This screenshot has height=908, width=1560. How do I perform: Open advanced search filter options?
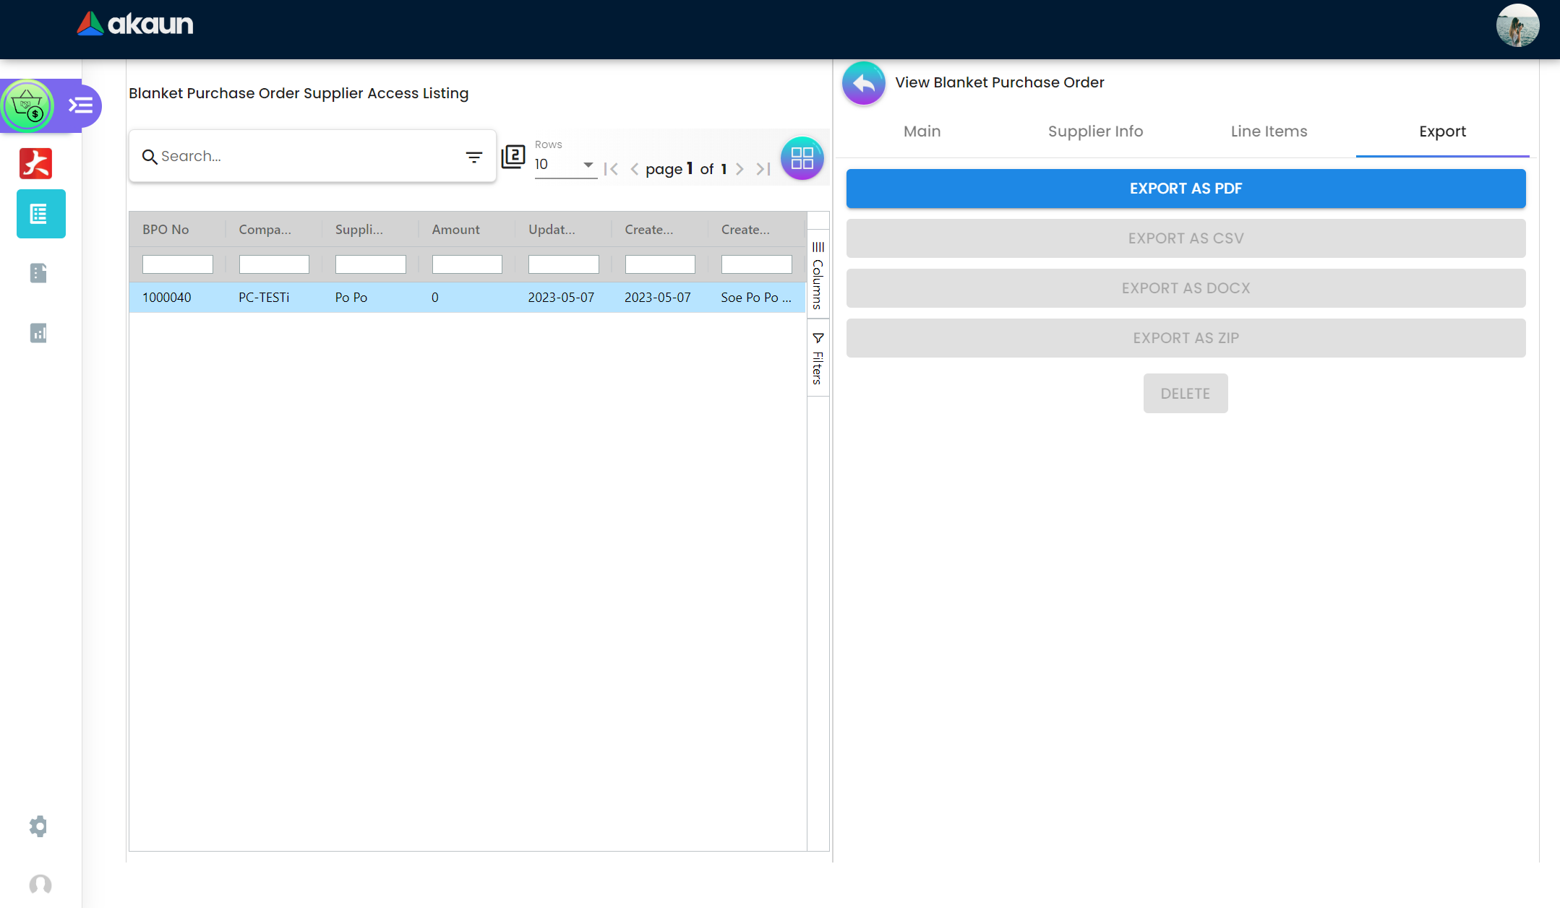pos(473,157)
